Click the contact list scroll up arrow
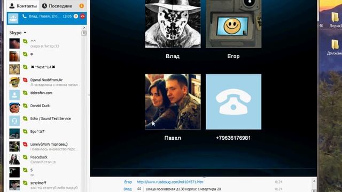Image resolution: width=342 pixels, height=192 pixels. [84, 28]
